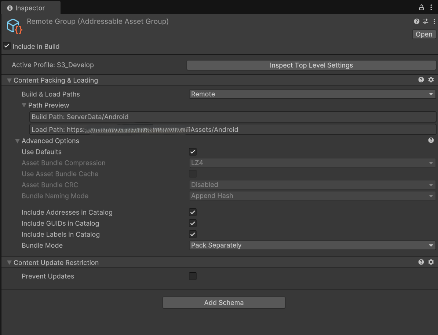Click the Active Profile: S3_Develop label
438x335 pixels.
point(53,65)
